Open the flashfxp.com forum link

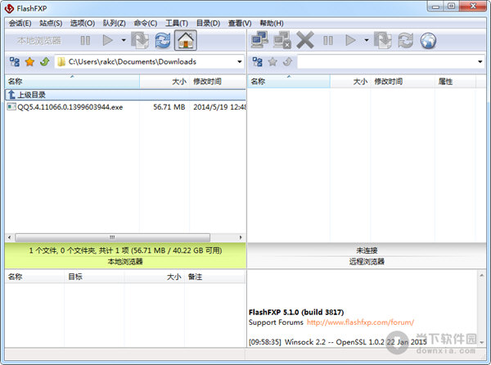(360, 322)
